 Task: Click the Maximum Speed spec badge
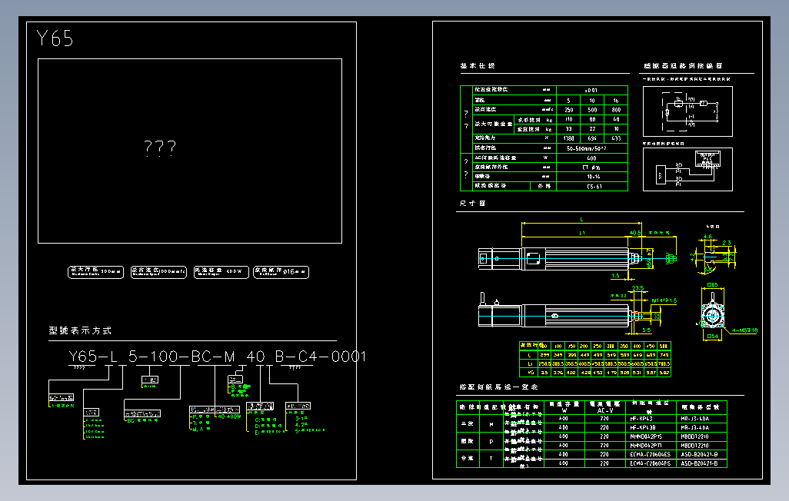point(158,271)
